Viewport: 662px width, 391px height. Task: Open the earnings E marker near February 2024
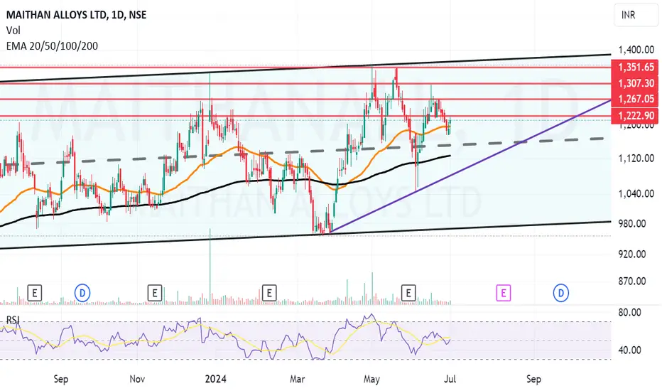pos(269,292)
